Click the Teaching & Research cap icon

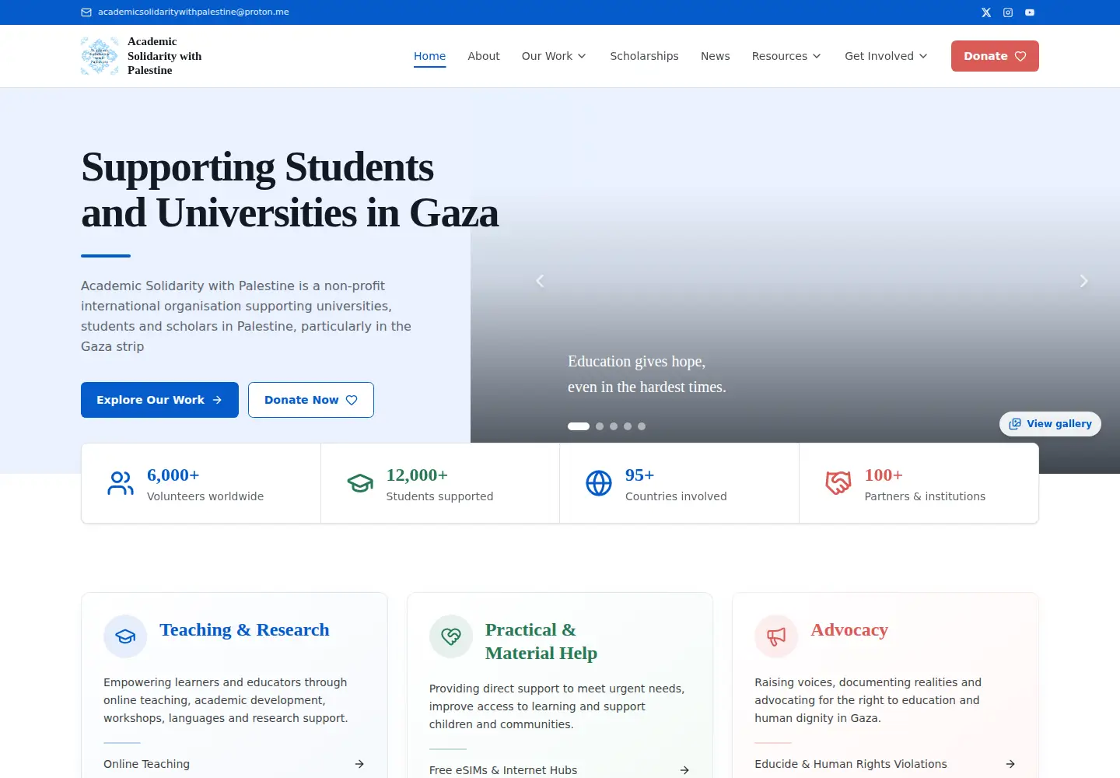pyautogui.click(x=125, y=636)
